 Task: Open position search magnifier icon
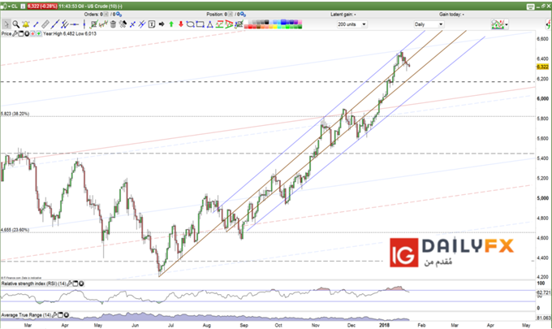243,15
